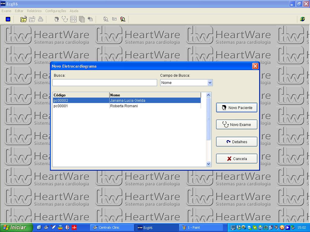Click the Iniciar start button
The height and width of the screenshot is (232, 310).
point(16,227)
